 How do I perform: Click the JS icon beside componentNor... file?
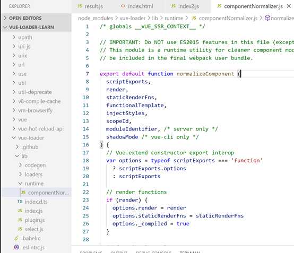click(24, 193)
